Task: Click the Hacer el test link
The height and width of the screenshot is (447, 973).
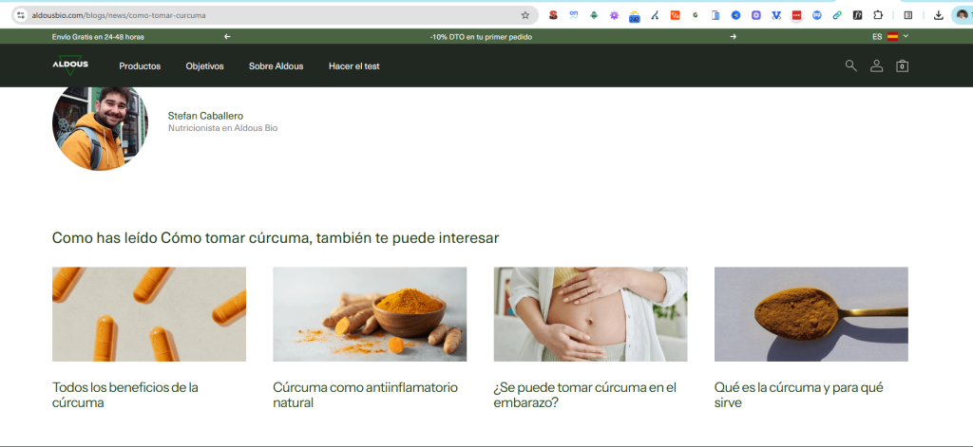Action: 353,66
